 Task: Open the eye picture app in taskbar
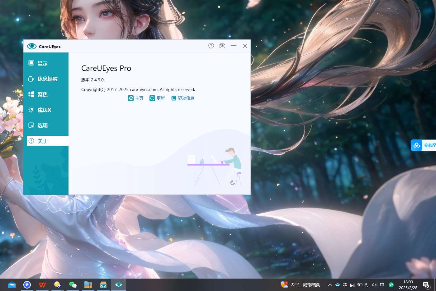[103, 285]
